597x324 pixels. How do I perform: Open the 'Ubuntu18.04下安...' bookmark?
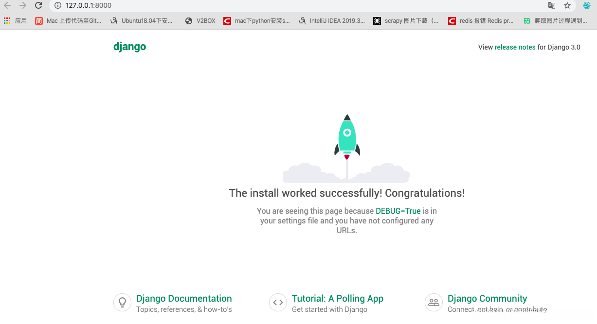[142, 21]
